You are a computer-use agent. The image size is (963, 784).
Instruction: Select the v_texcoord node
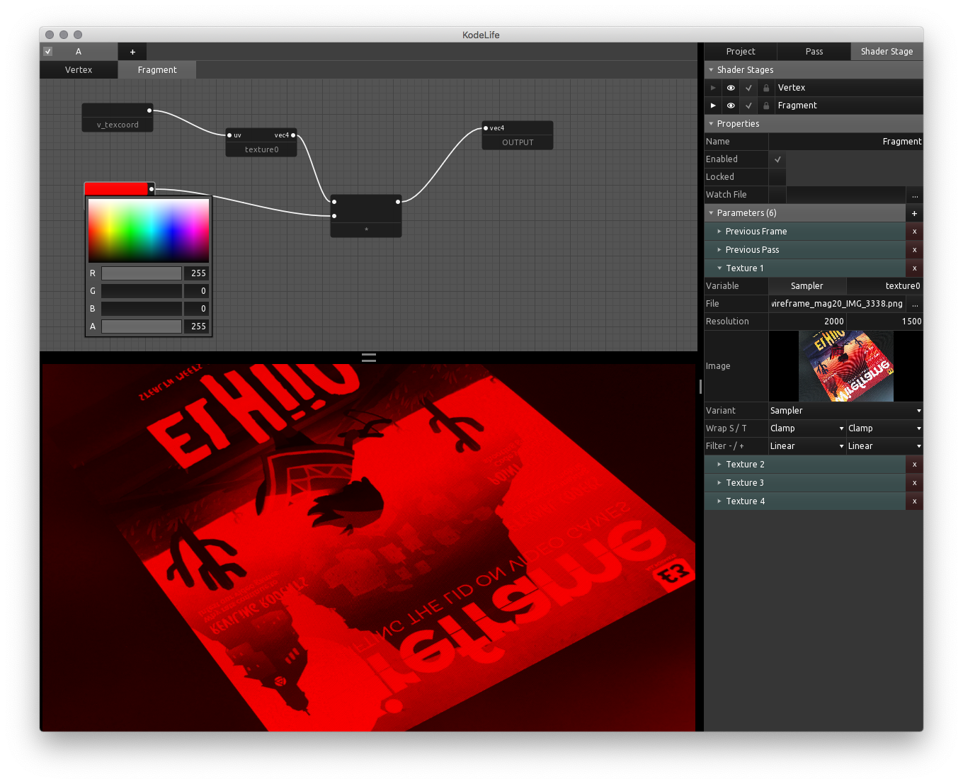pos(118,118)
